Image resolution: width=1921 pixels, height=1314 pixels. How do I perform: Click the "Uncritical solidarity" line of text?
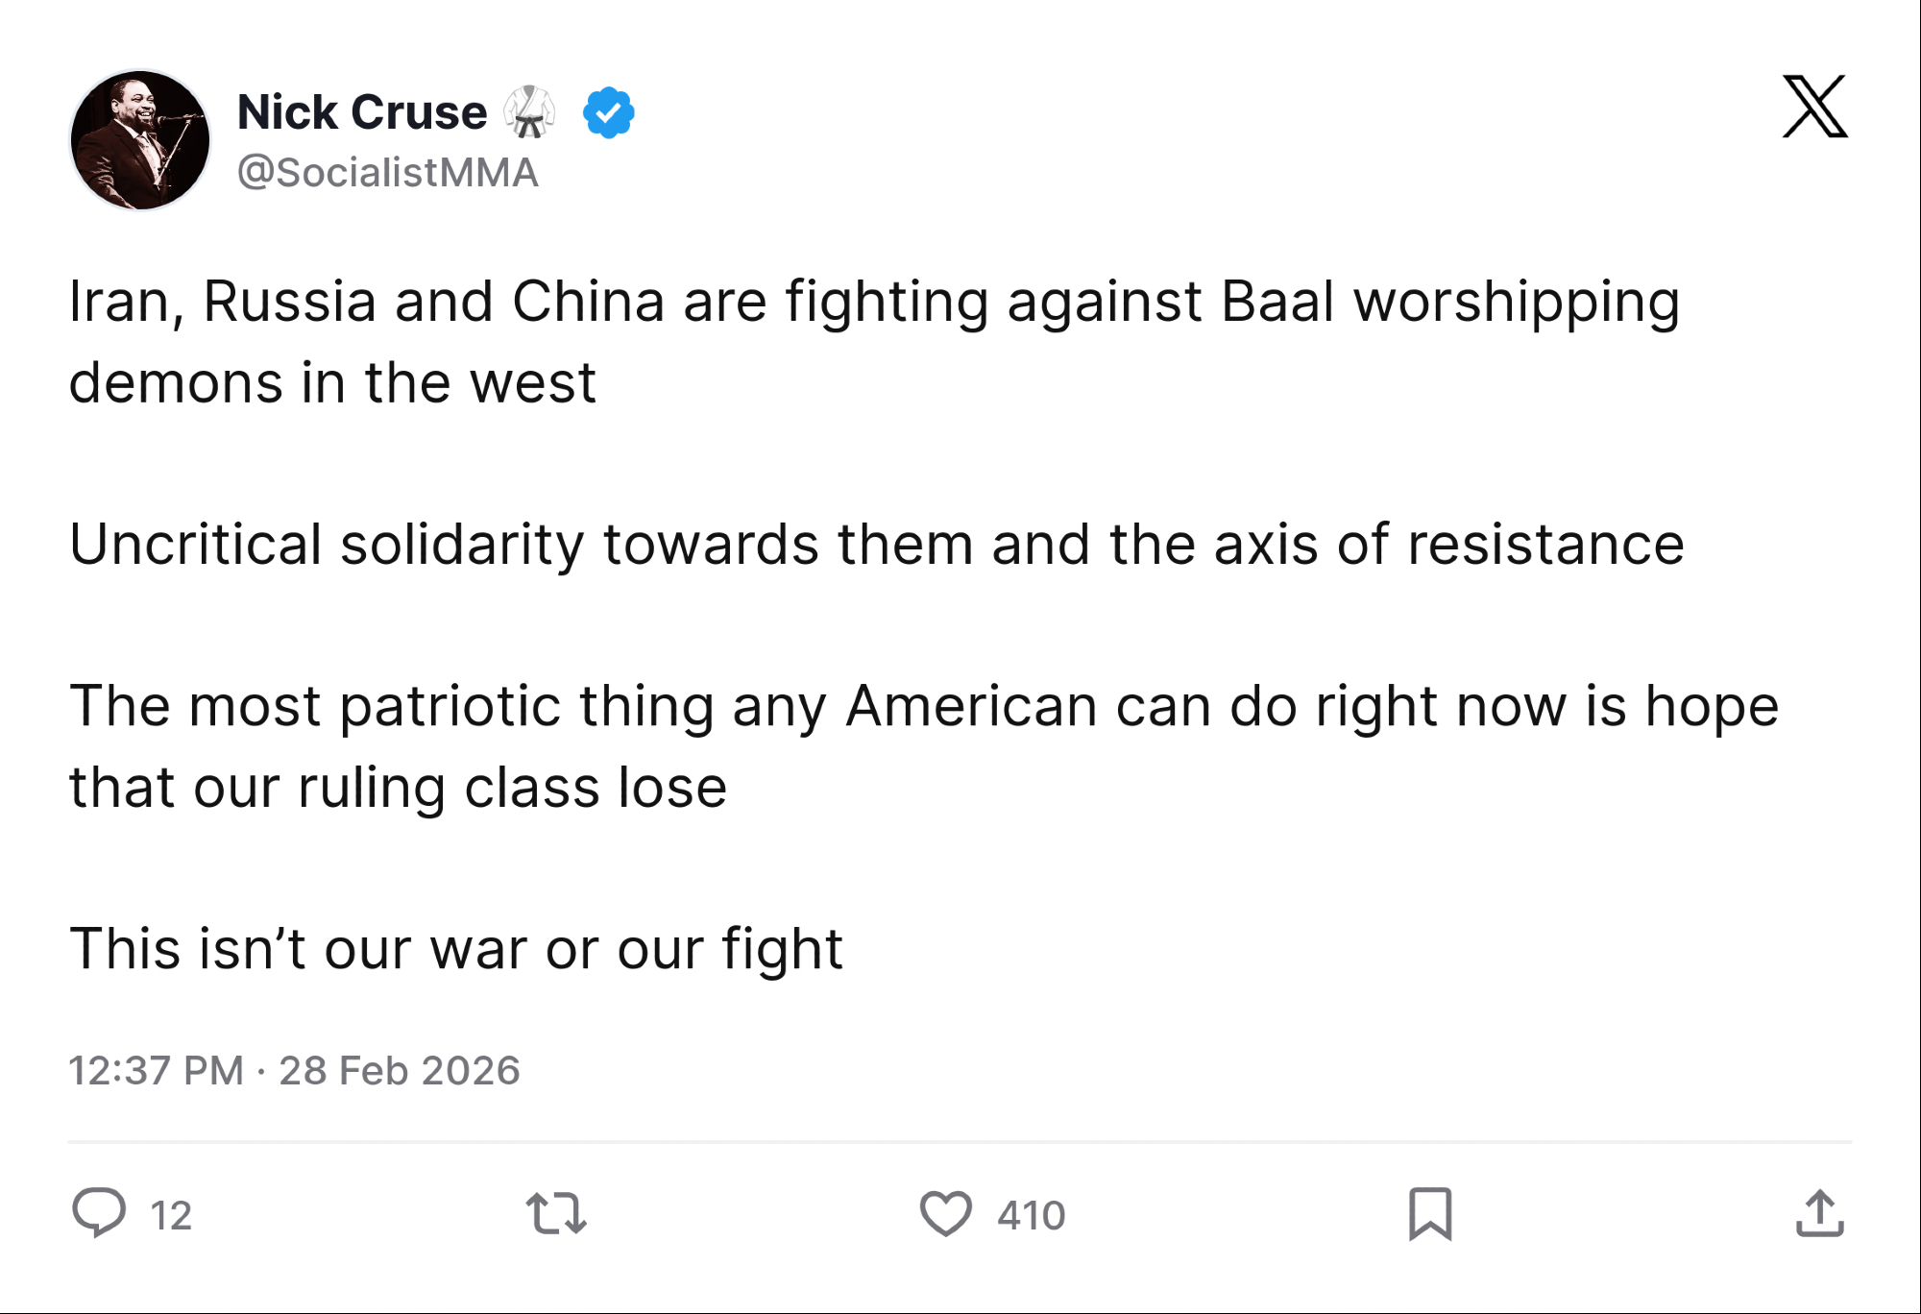pos(876,545)
